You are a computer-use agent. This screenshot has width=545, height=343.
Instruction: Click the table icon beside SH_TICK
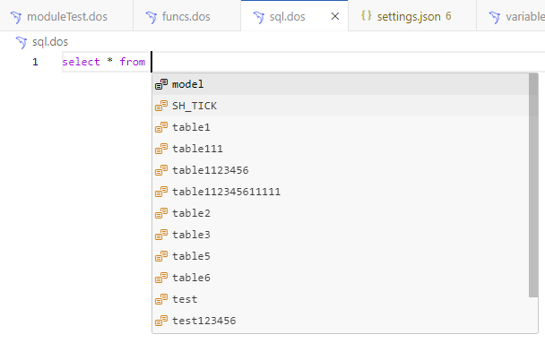point(161,106)
